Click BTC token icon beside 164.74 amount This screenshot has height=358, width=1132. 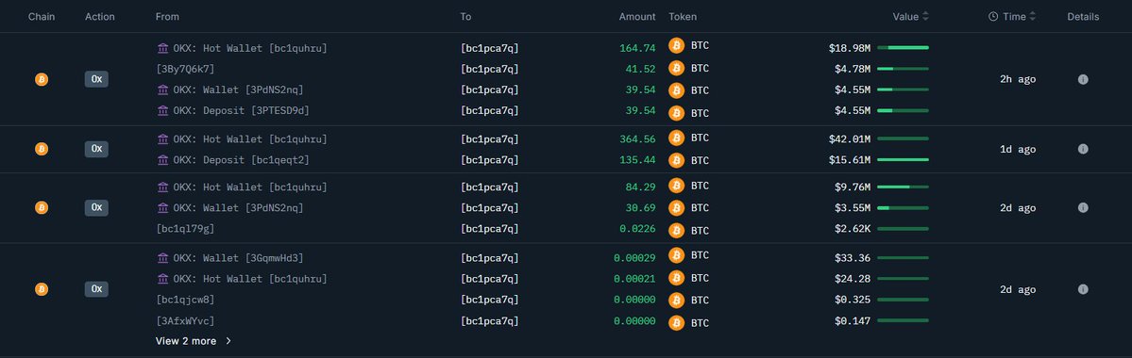(676, 45)
